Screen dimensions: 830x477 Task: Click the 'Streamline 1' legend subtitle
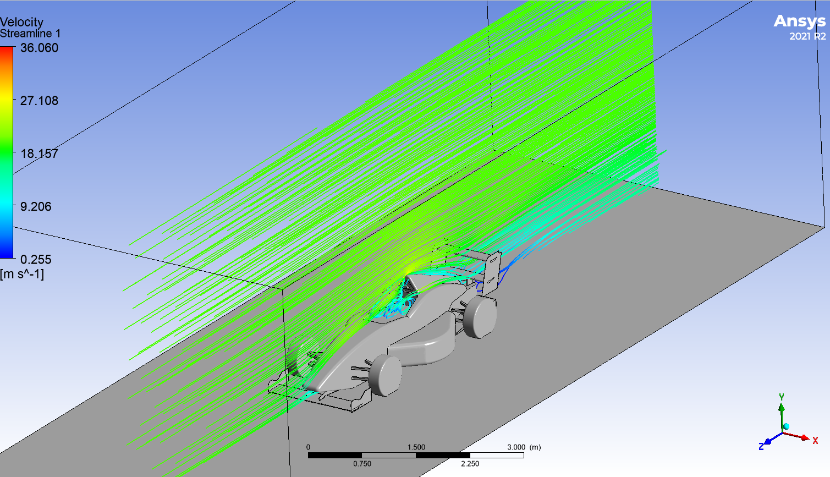coord(30,34)
